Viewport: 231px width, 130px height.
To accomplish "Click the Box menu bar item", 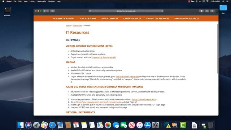I will tap(193, 1).
